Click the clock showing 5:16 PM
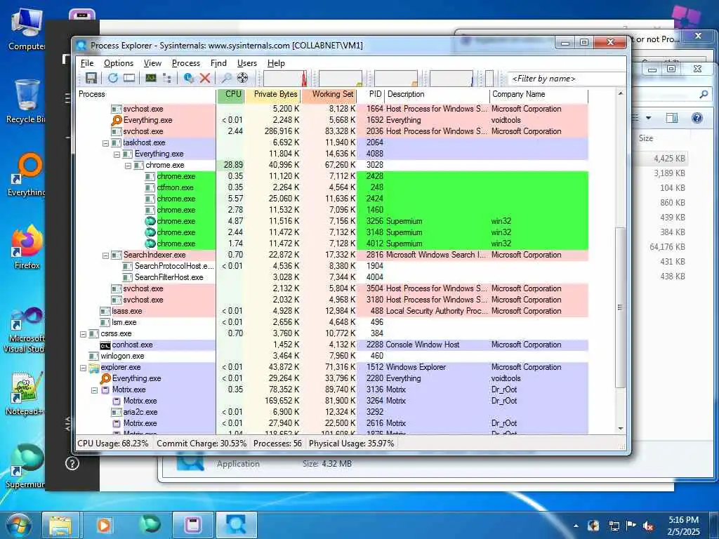The width and height of the screenshot is (719, 539). point(683,526)
